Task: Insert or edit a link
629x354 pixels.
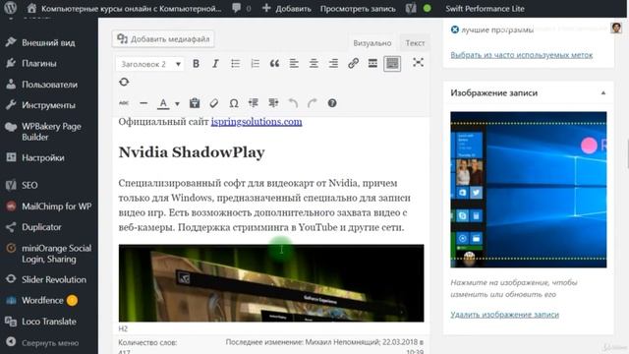Action: click(353, 63)
